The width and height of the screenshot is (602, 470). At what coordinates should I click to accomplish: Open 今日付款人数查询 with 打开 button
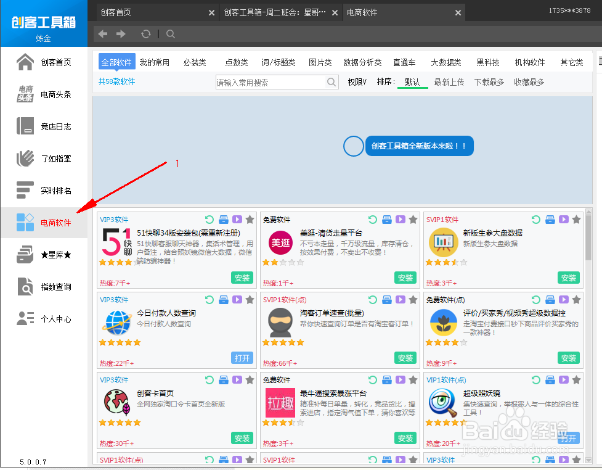pyautogui.click(x=242, y=358)
